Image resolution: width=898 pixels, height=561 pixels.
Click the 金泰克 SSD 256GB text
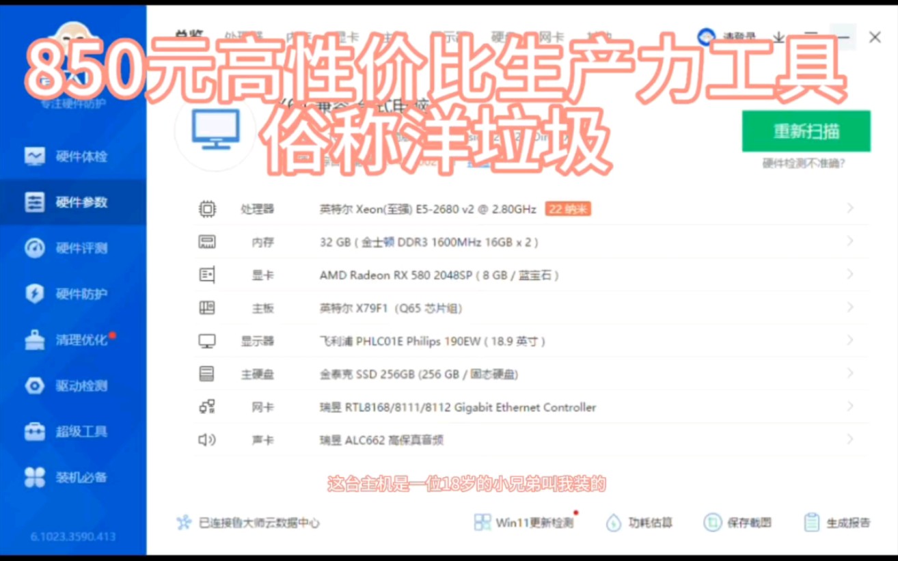pyautogui.click(x=419, y=374)
